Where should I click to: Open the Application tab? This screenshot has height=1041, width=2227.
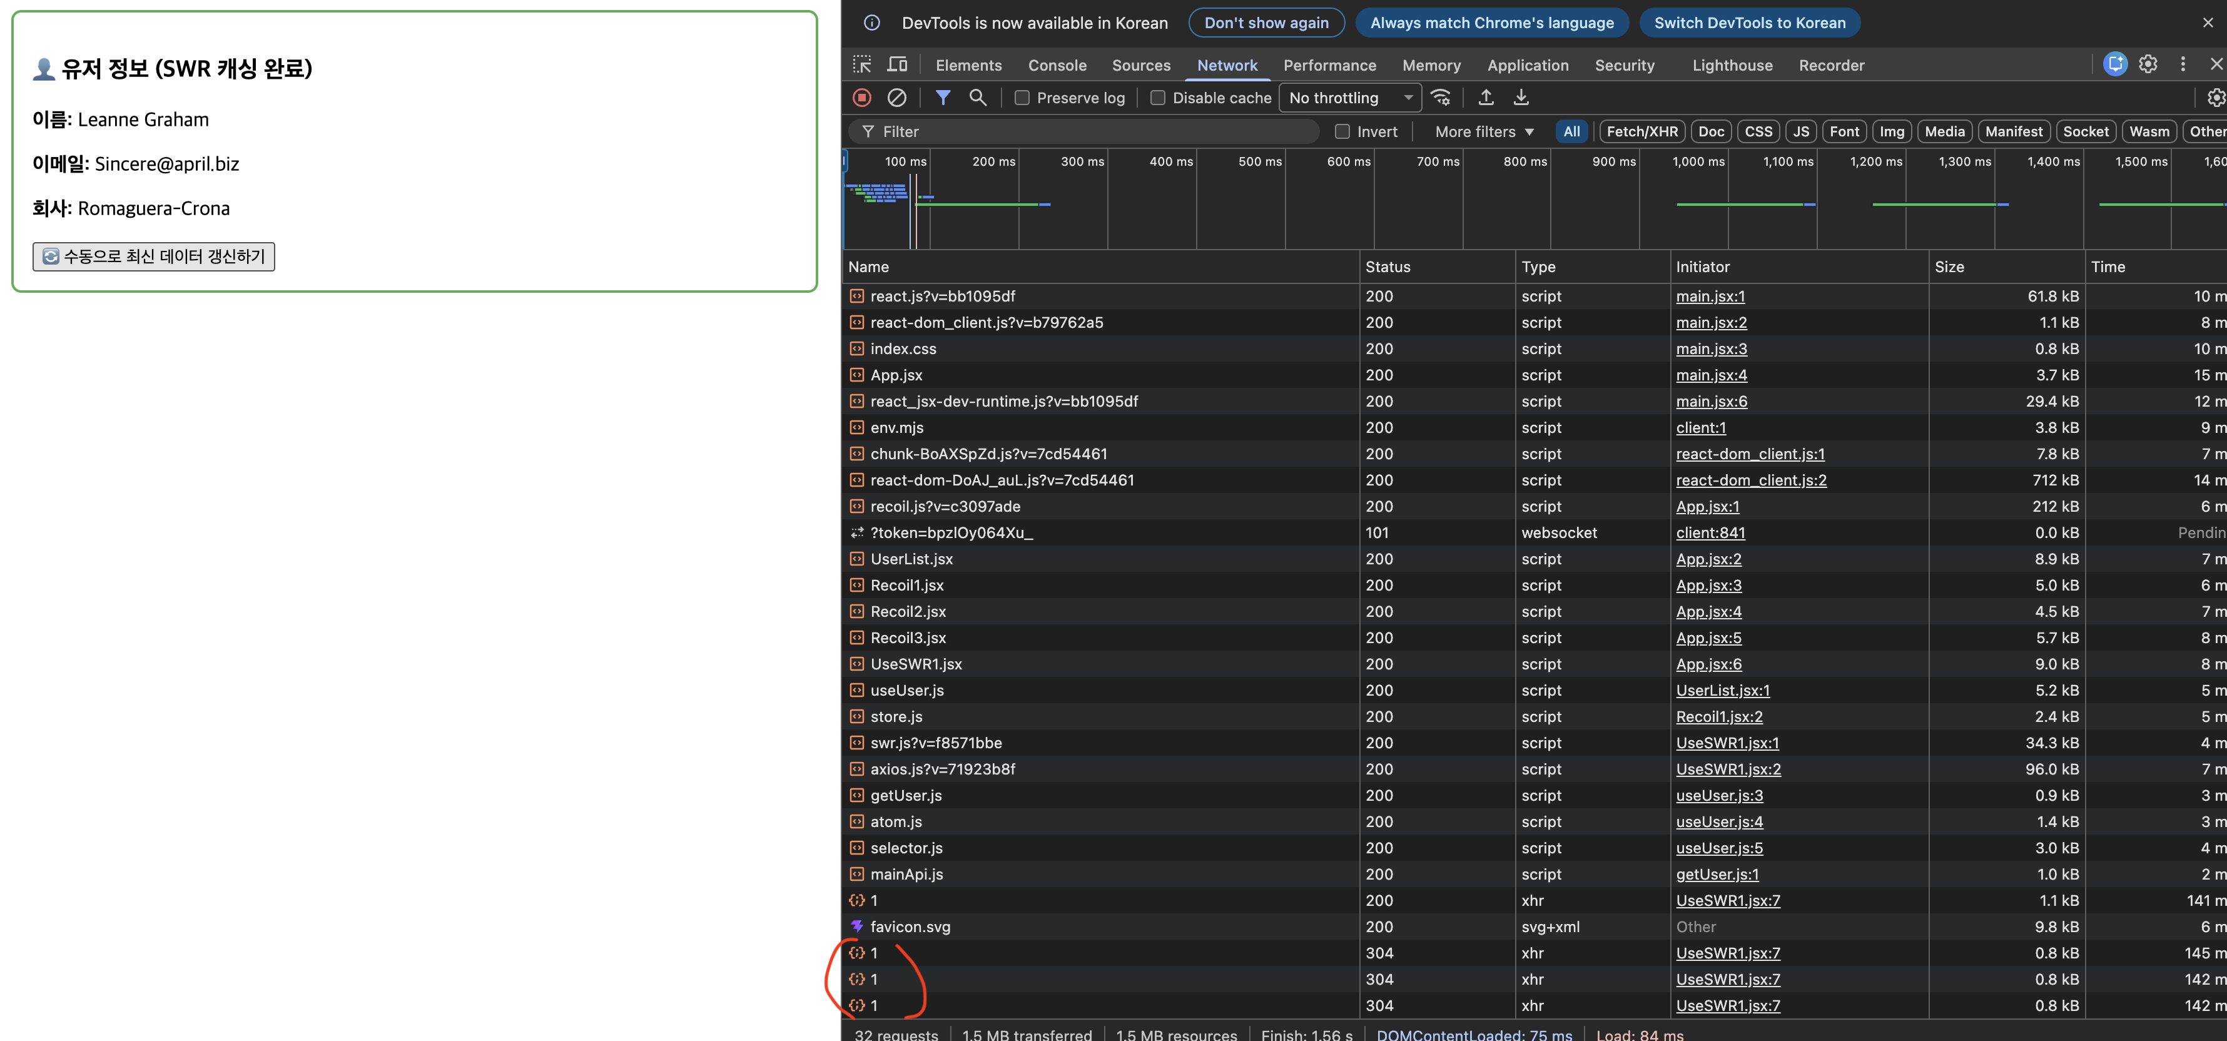click(1527, 65)
